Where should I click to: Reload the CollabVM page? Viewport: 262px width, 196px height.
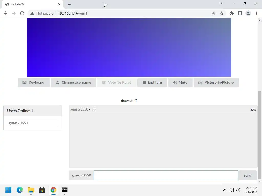pyautogui.click(x=22, y=13)
